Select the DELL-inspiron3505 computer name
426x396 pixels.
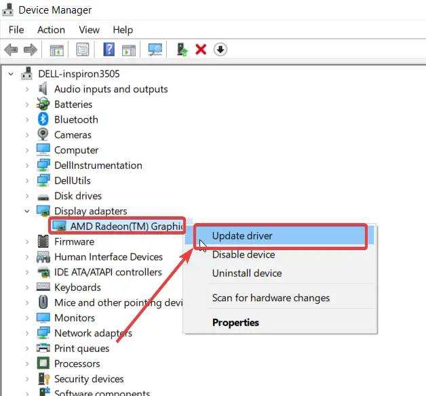tap(79, 74)
